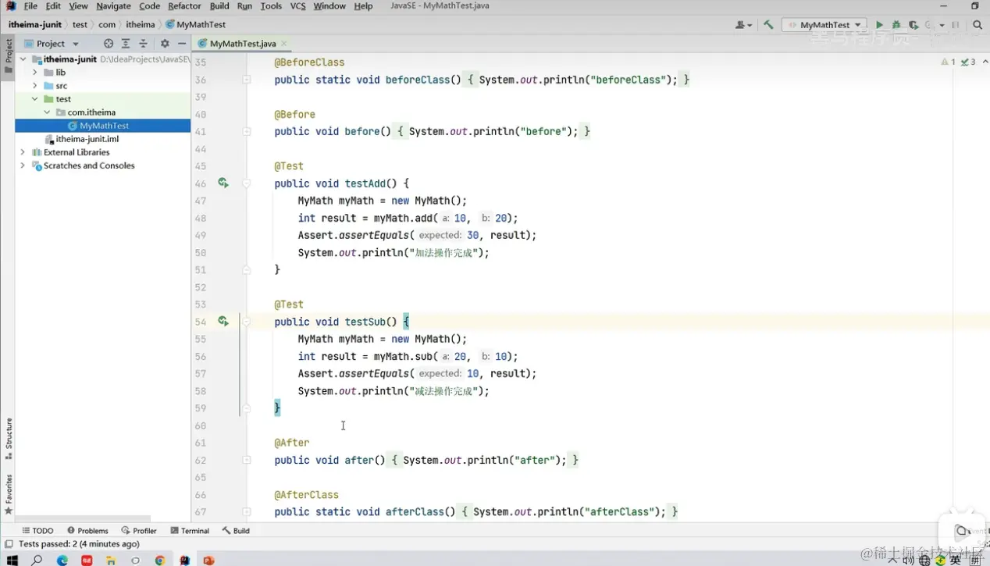Image resolution: width=990 pixels, height=566 pixels.
Task: Click Select Opened File target icon
Action: (x=109, y=44)
